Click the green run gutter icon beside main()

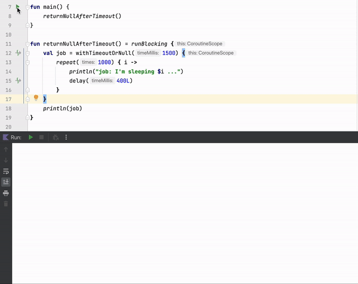point(18,7)
